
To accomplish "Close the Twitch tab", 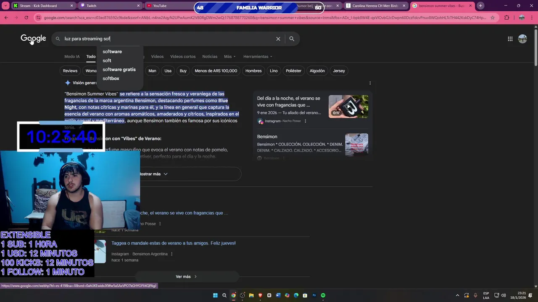I will coord(138,5).
